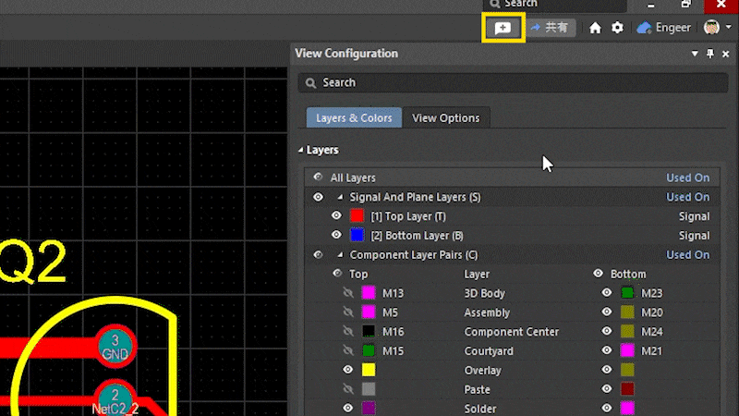Image resolution: width=739 pixels, height=416 pixels.
Task: Collapse the Layers section
Action: click(301, 150)
